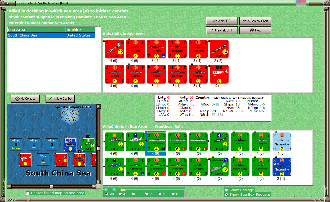Select the PBY-1 Catalina flying boat counter
This screenshot has height=202, width=330.
click(219, 167)
